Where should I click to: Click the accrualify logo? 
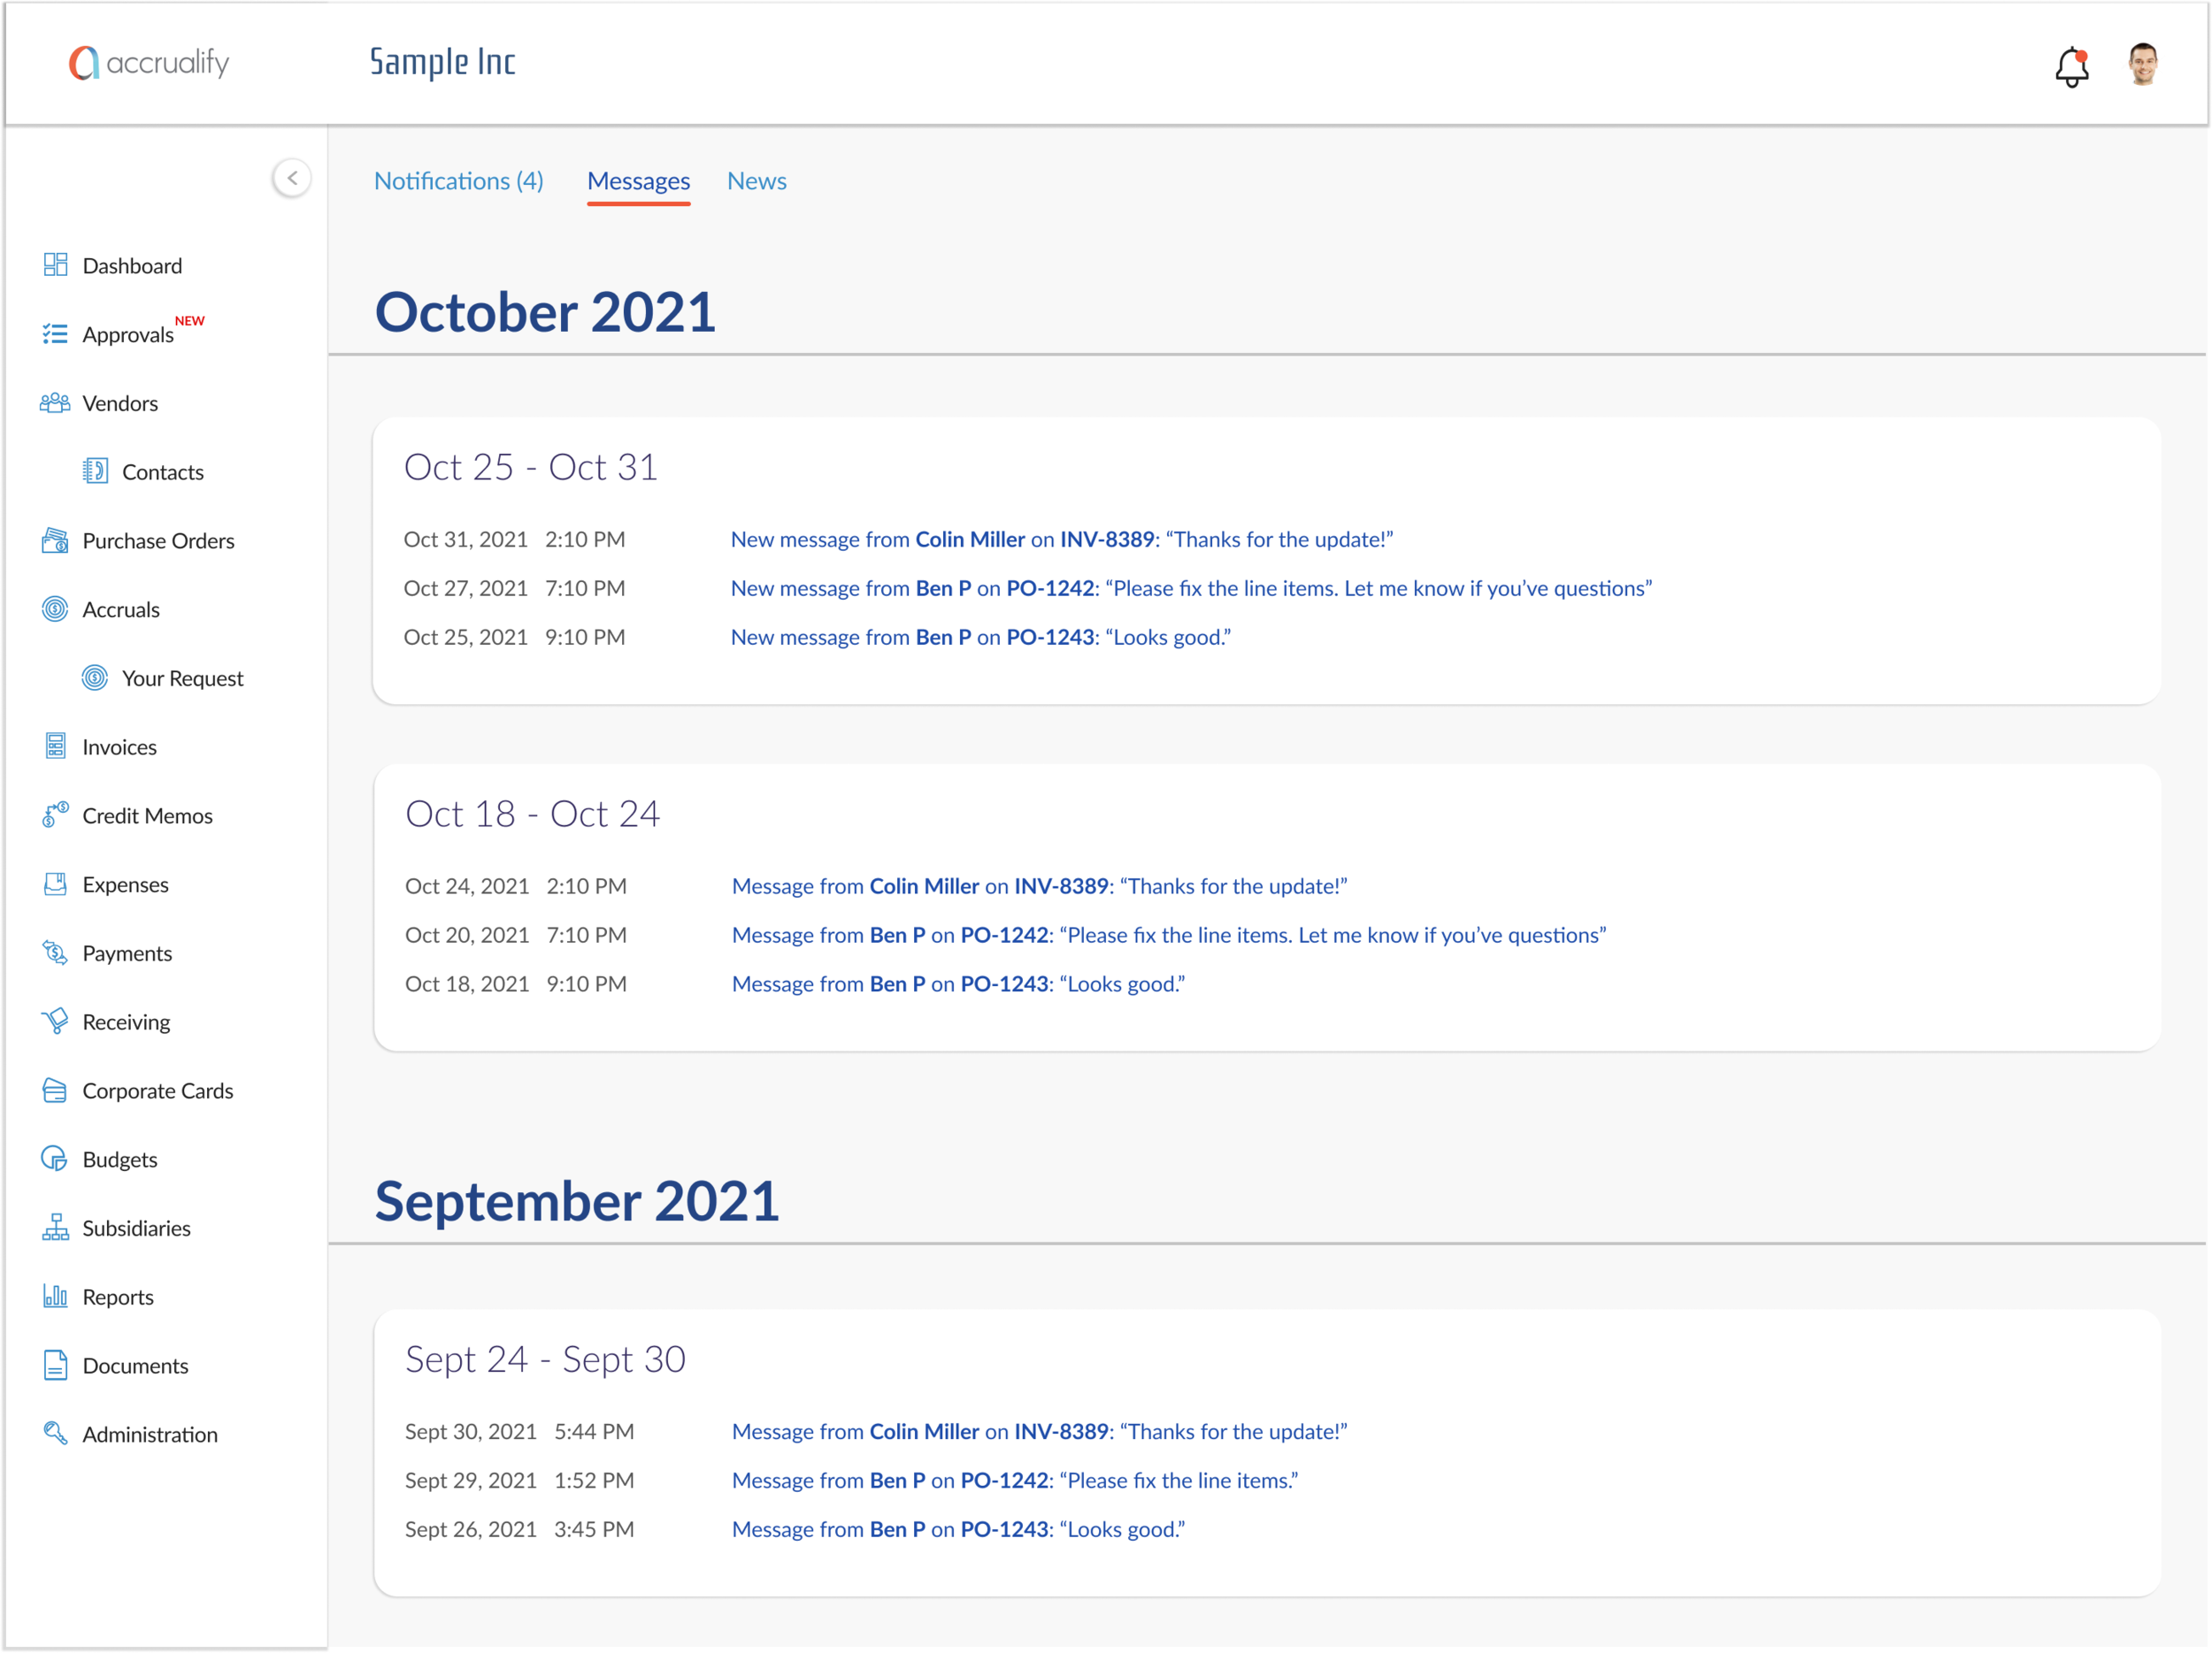point(149,63)
